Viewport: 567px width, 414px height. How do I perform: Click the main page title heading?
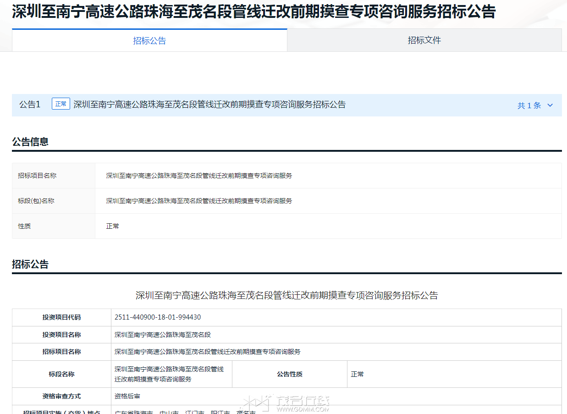pyautogui.click(x=253, y=12)
